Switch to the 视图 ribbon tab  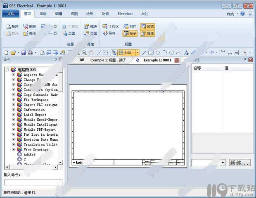74,14
